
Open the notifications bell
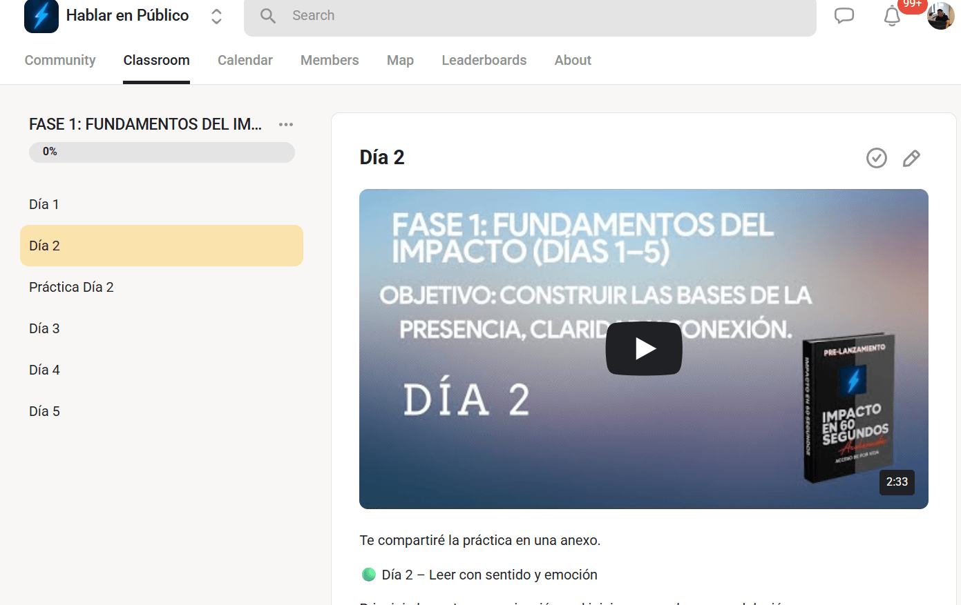pyautogui.click(x=892, y=16)
